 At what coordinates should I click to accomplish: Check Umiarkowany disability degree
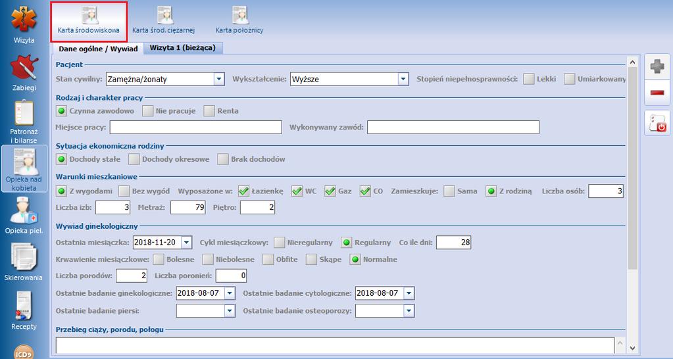point(570,79)
